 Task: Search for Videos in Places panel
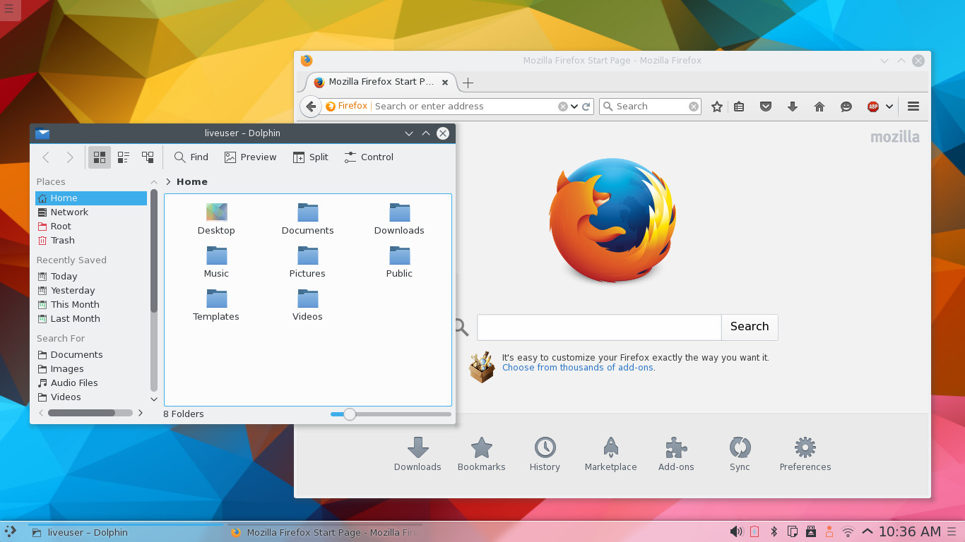coord(91,397)
